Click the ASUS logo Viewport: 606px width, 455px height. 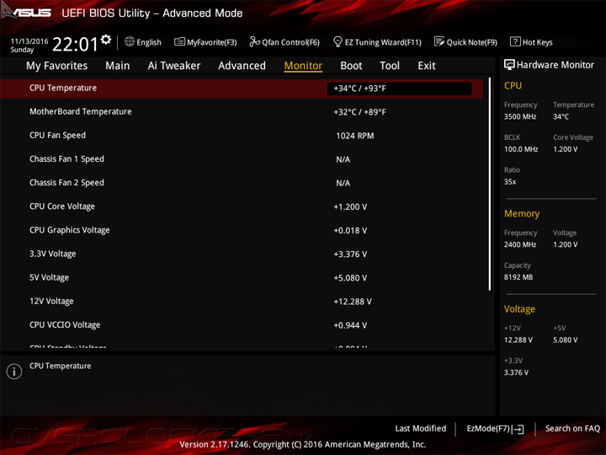tap(26, 12)
